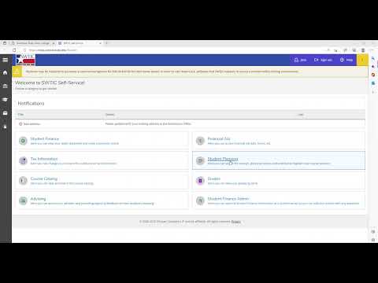The image size is (378, 283).
Task: Open a new browser tab with plus
Action: [106, 43]
